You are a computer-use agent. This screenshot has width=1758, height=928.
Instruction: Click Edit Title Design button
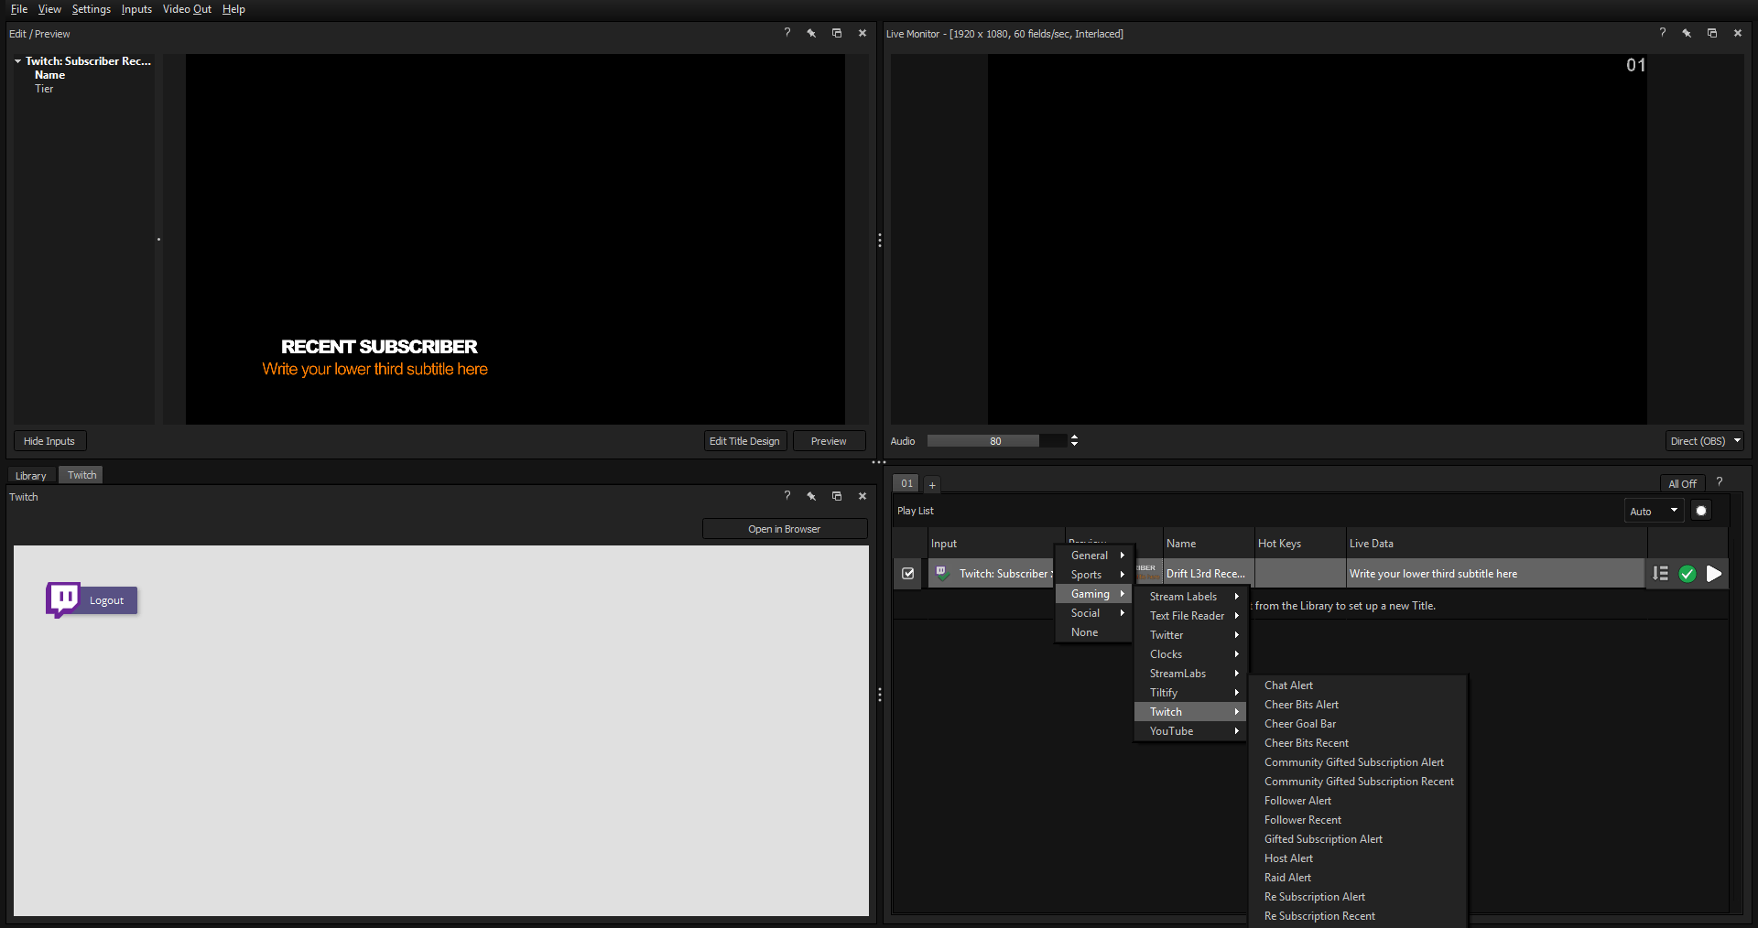click(744, 441)
